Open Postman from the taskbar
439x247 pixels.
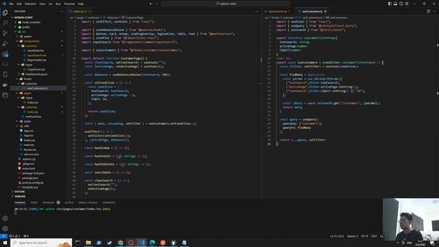pos(163,242)
